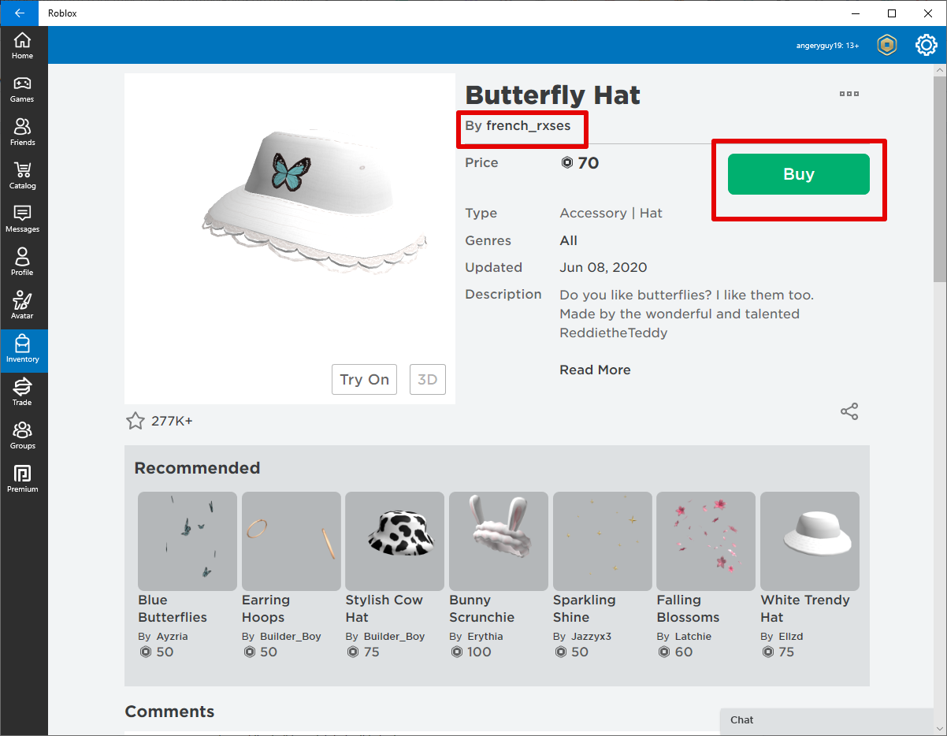The width and height of the screenshot is (947, 736).
Task: Click the Bunny Scrunchie price 100
Action: [479, 652]
